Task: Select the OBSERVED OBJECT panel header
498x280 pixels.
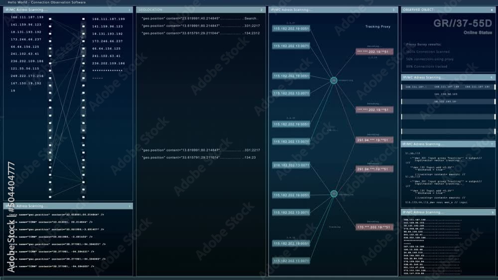Action: [448, 10]
